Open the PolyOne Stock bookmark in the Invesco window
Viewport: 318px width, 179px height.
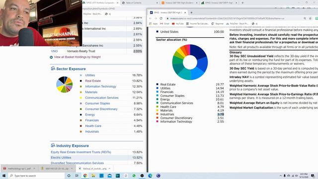pyautogui.click(x=238, y=23)
